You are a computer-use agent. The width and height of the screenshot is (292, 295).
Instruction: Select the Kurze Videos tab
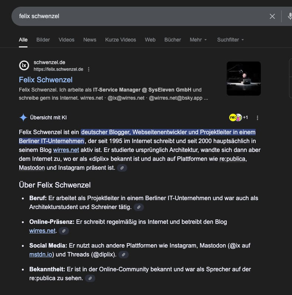tap(121, 40)
